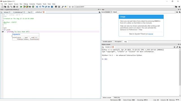This screenshot has width=181, height=101.
Task: Change to the parent directory
Action: pos(179,7)
